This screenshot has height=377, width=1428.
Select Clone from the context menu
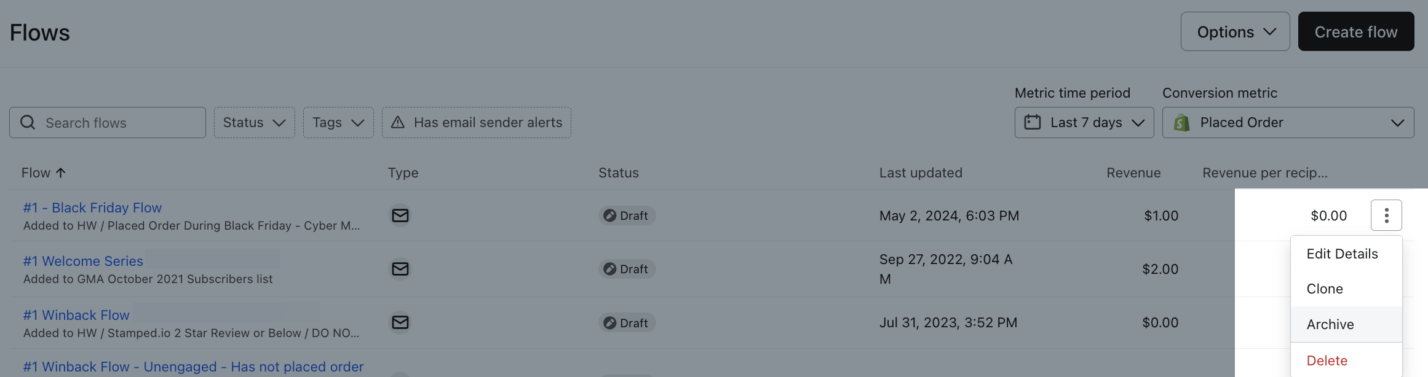click(x=1325, y=289)
